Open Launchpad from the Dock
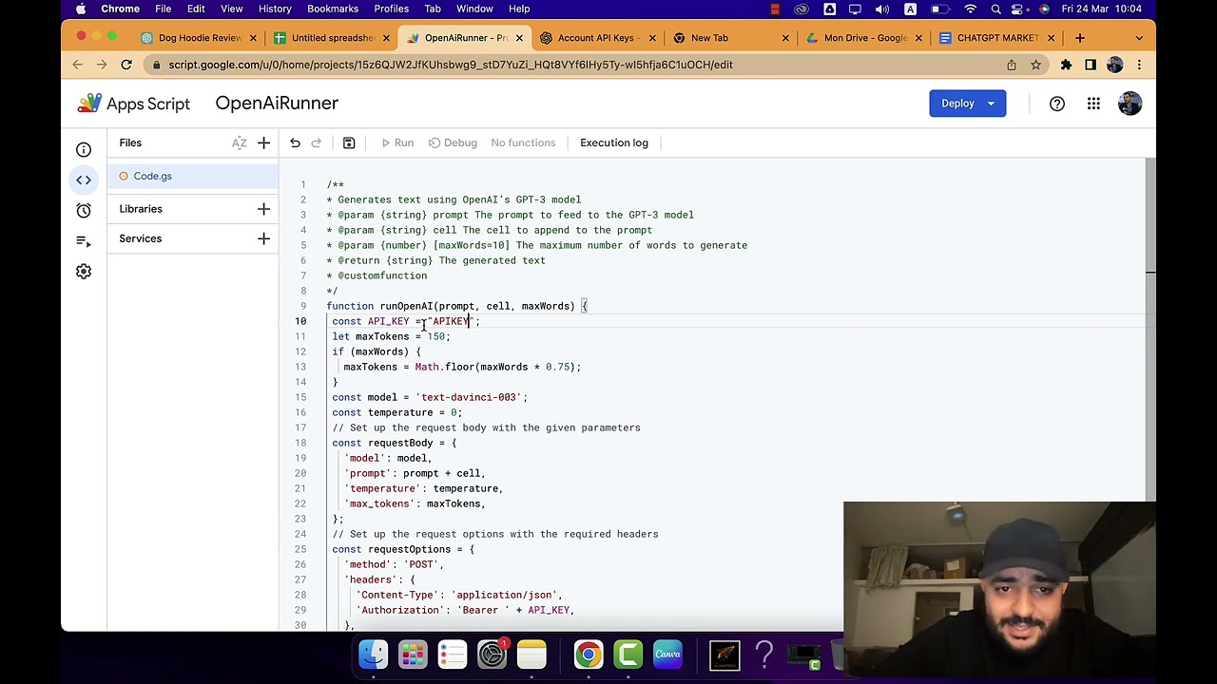The image size is (1217, 684). [413, 654]
